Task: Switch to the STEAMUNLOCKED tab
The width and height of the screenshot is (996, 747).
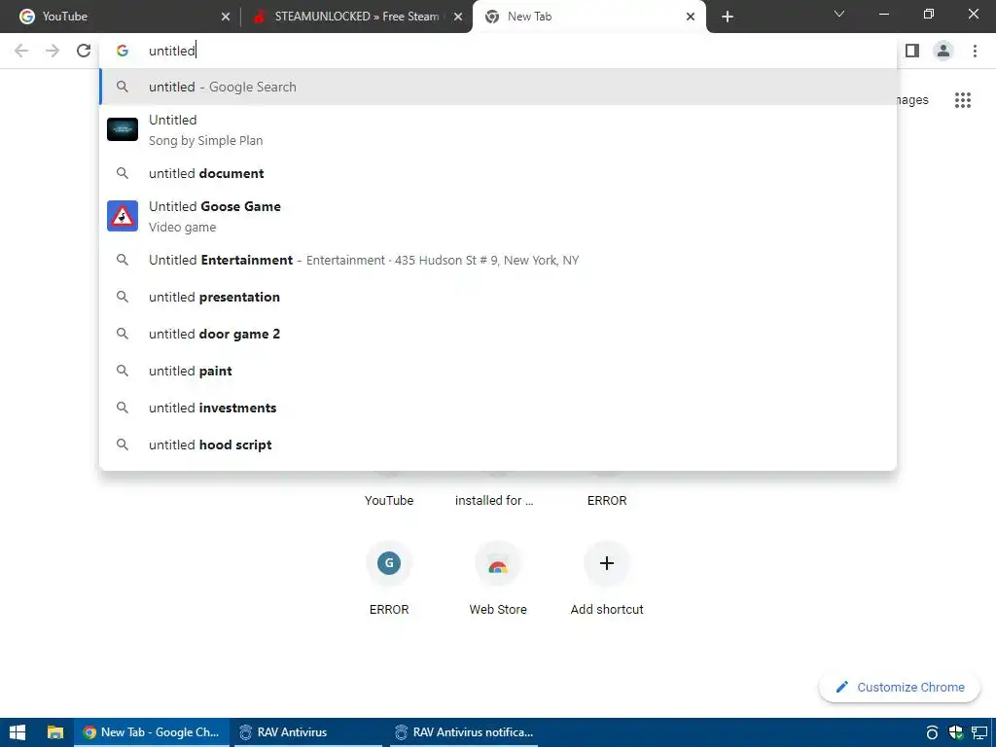Action: pyautogui.click(x=356, y=17)
